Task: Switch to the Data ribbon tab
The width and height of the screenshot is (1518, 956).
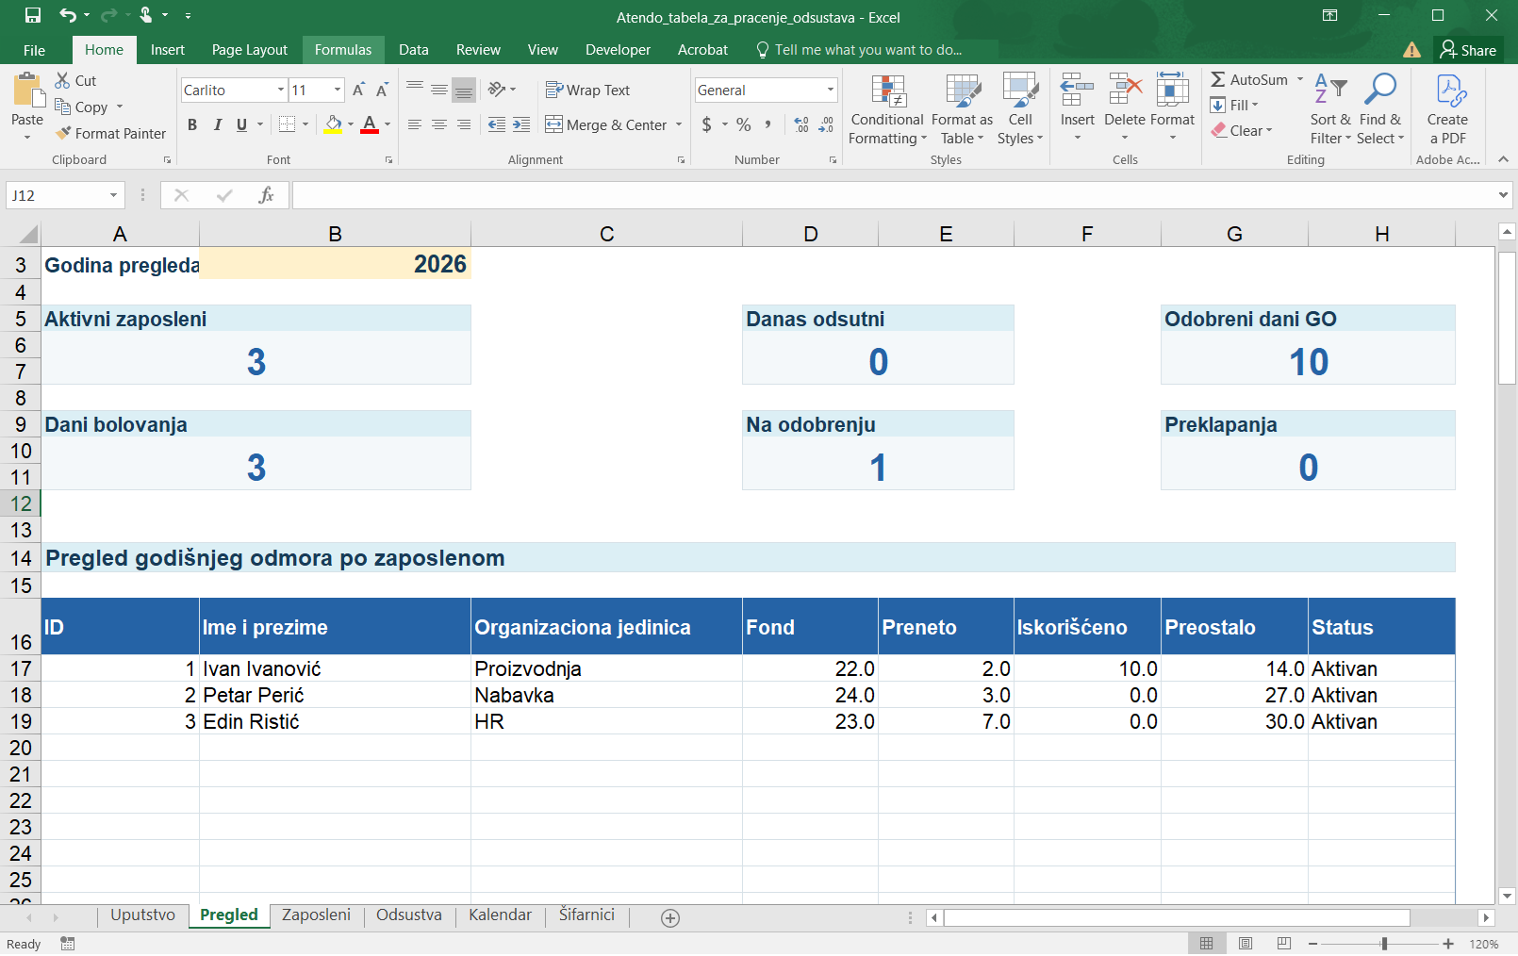Action: 413,50
